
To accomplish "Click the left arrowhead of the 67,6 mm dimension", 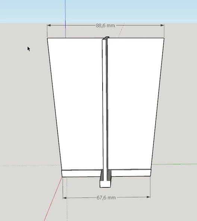I will pos(65,198).
